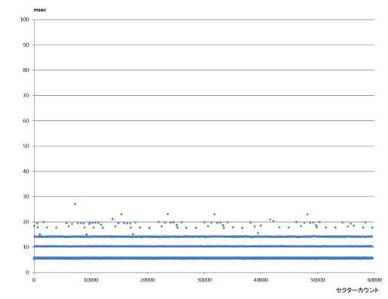Click the y-axis label 100
This screenshot has height=299, width=388.
tap(25, 20)
